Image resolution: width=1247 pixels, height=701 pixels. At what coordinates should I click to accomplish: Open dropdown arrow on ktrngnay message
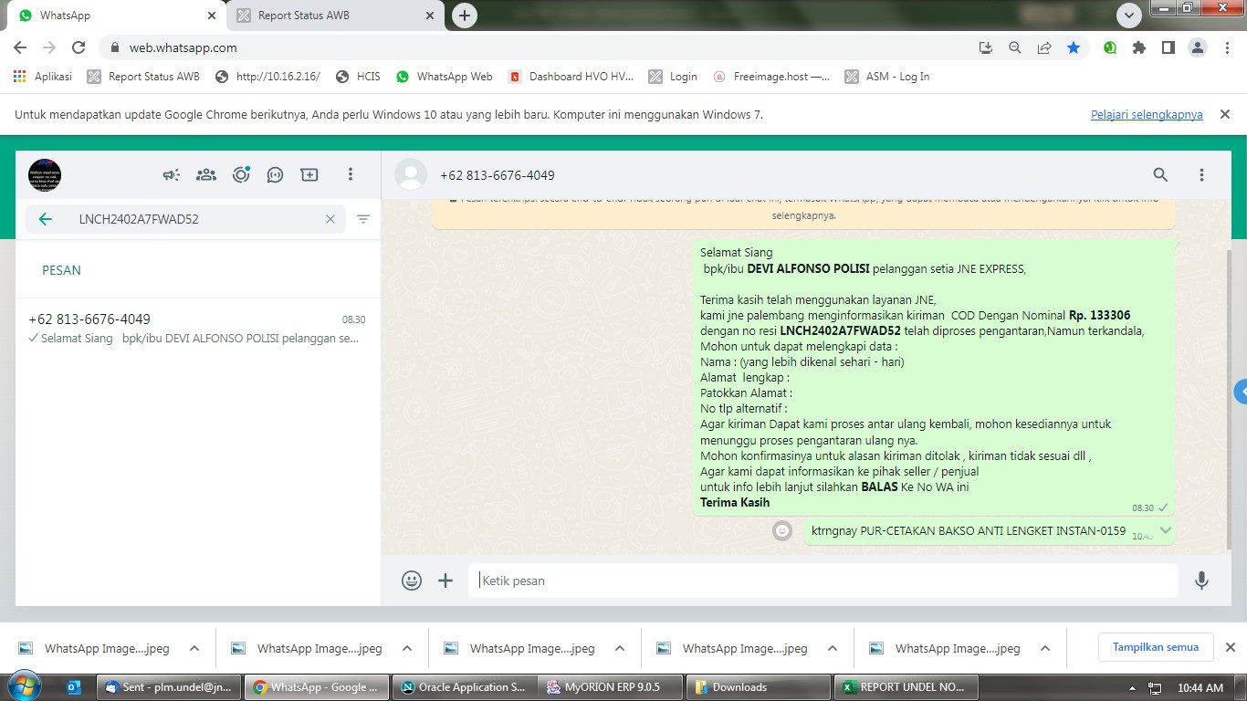pyautogui.click(x=1165, y=530)
